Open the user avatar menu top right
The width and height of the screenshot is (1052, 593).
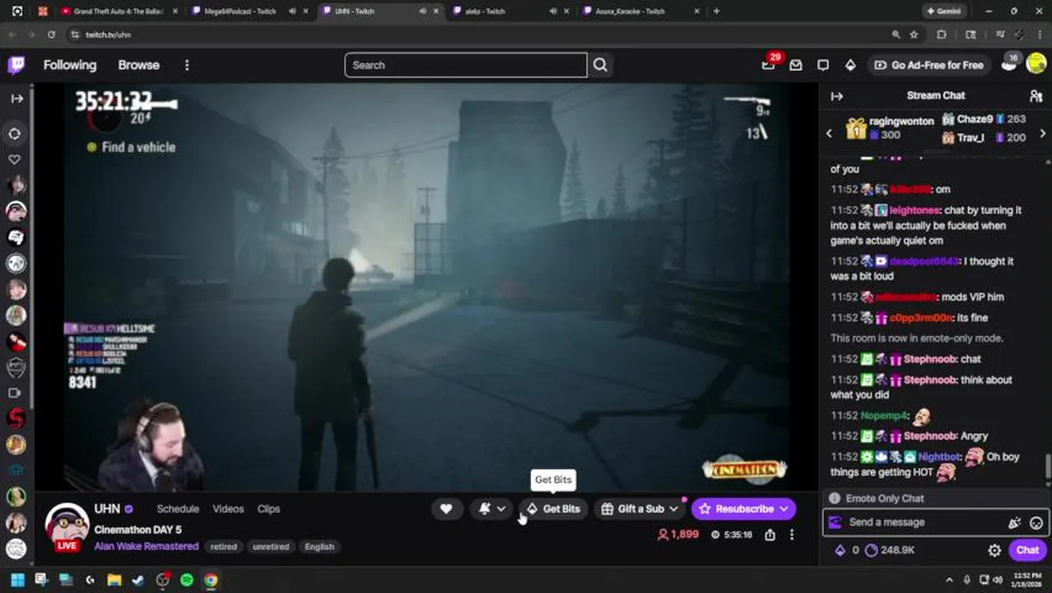click(1036, 63)
